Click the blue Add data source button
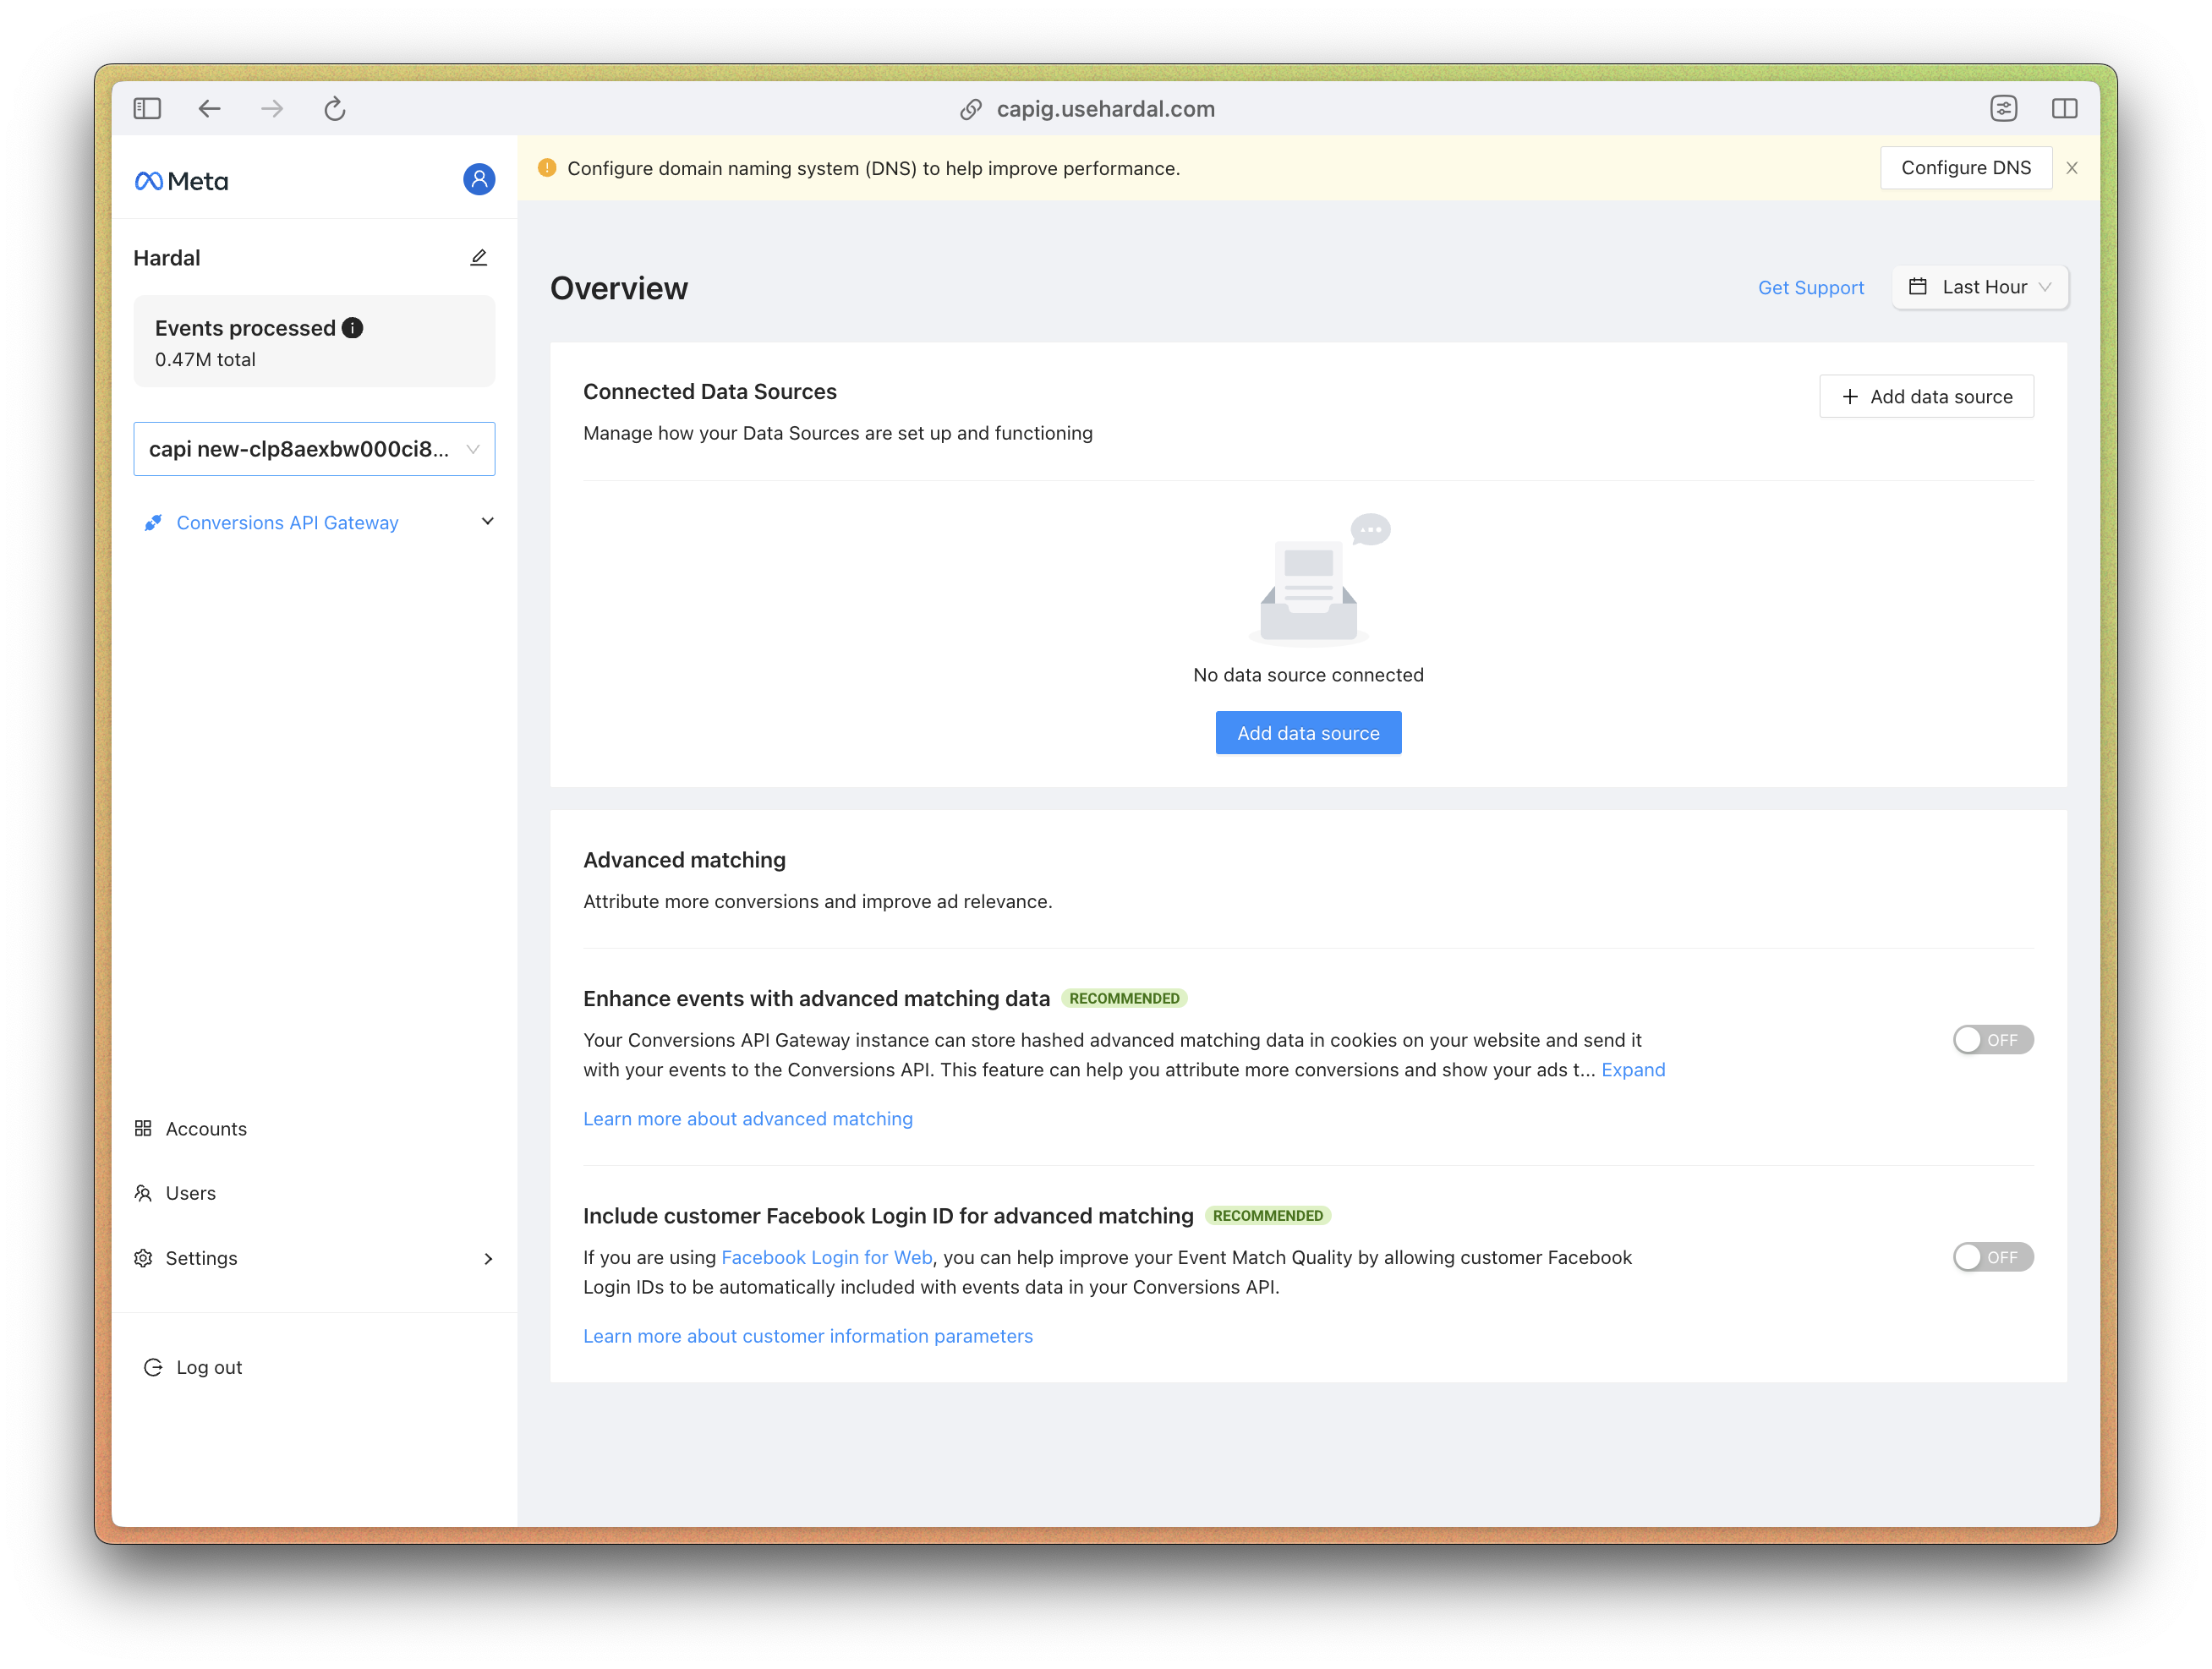The width and height of the screenshot is (2212, 1669). pos(1308,733)
